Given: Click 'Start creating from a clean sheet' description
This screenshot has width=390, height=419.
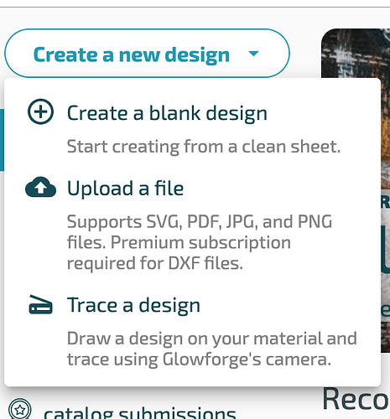Looking at the screenshot, I should [x=204, y=147].
